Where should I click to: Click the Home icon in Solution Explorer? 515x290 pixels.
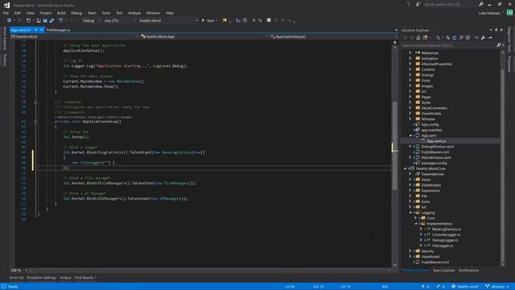(418, 38)
